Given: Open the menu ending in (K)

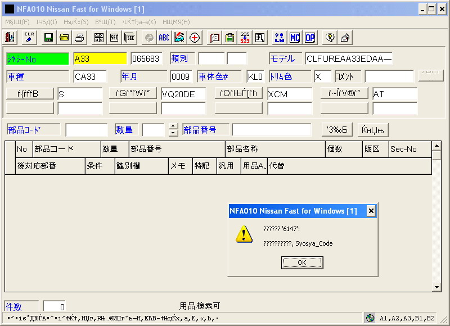Looking at the screenshot, I should 139,22.
